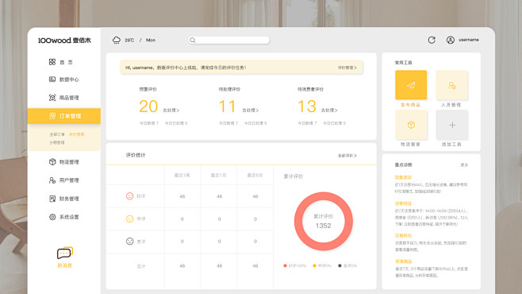The height and width of the screenshot is (294, 522).
Task: Click the red 好评 smiley face icon
Action: (x=130, y=196)
